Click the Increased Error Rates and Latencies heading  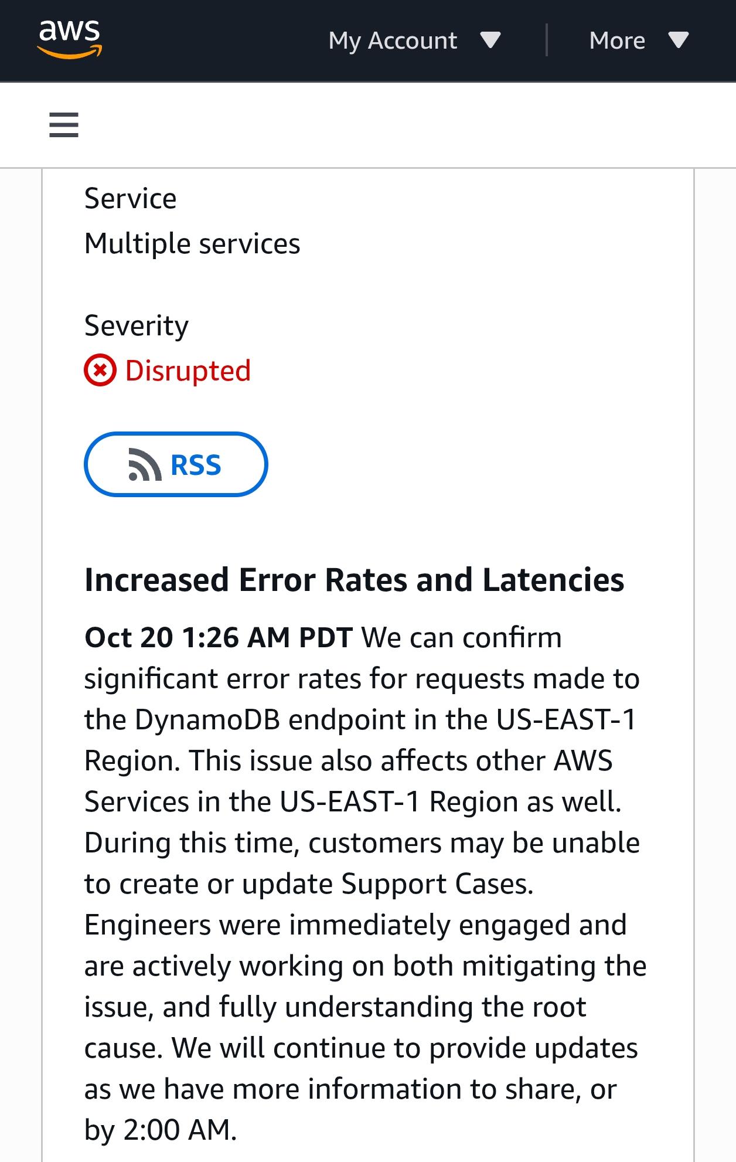pos(354,580)
